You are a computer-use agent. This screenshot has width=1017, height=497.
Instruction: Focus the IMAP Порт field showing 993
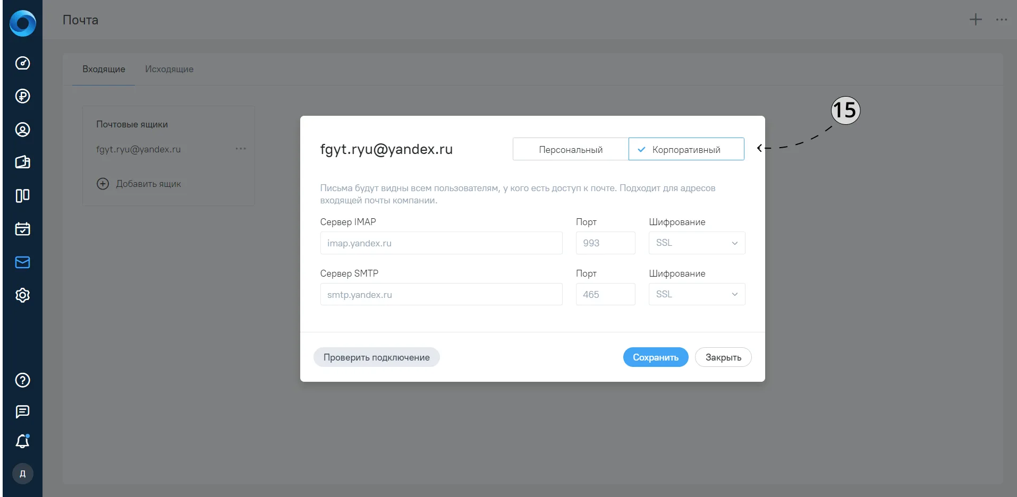coord(605,243)
